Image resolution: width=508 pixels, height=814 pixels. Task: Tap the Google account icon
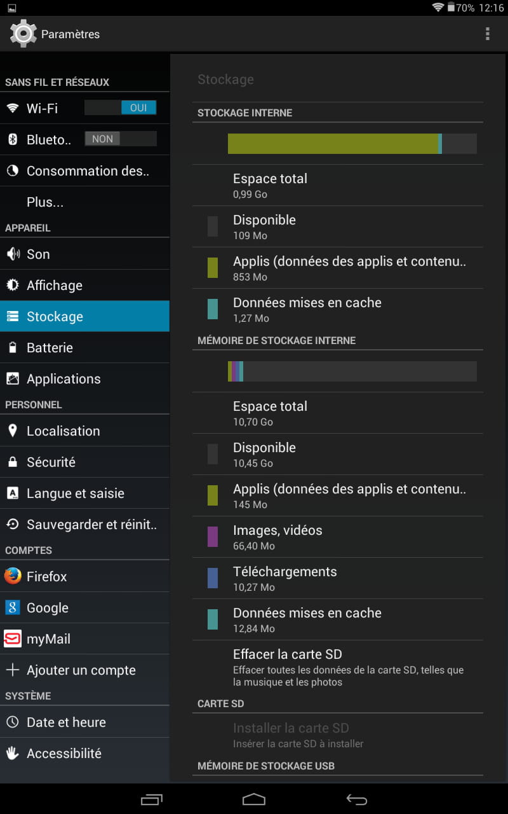tap(13, 607)
